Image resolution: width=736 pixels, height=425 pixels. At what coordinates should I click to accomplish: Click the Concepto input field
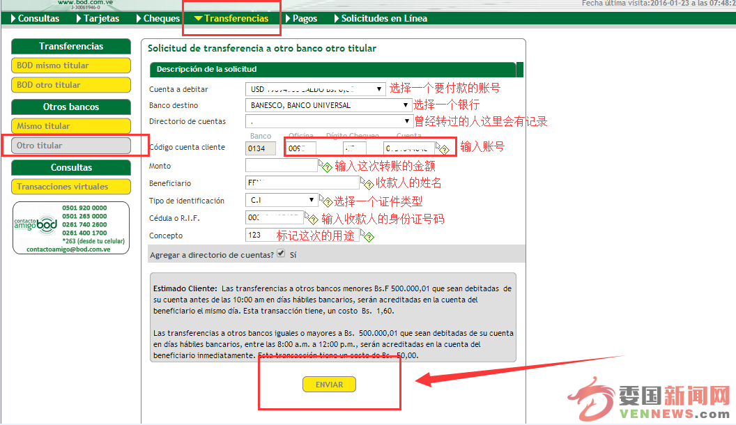point(302,235)
